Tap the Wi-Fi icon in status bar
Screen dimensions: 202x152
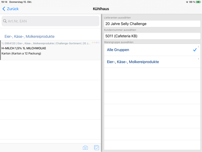point(187,2)
